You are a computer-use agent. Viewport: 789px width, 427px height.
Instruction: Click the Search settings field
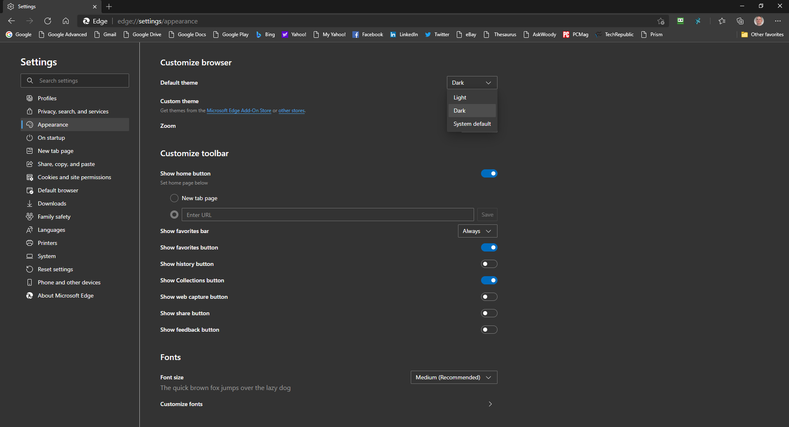(75, 81)
